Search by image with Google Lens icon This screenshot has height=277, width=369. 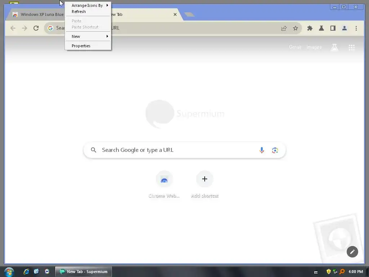pyautogui.click(x=275, y=150)
